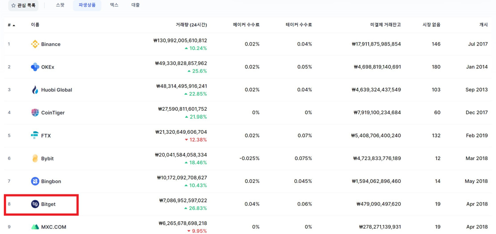This screenshot has height=234, width=496.
Task: Click the Bingbon logo icon
Action: [35, 181]
